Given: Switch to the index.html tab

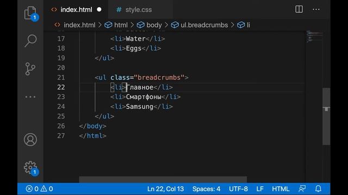Looking at the screenshot, I should click(76, 10).
